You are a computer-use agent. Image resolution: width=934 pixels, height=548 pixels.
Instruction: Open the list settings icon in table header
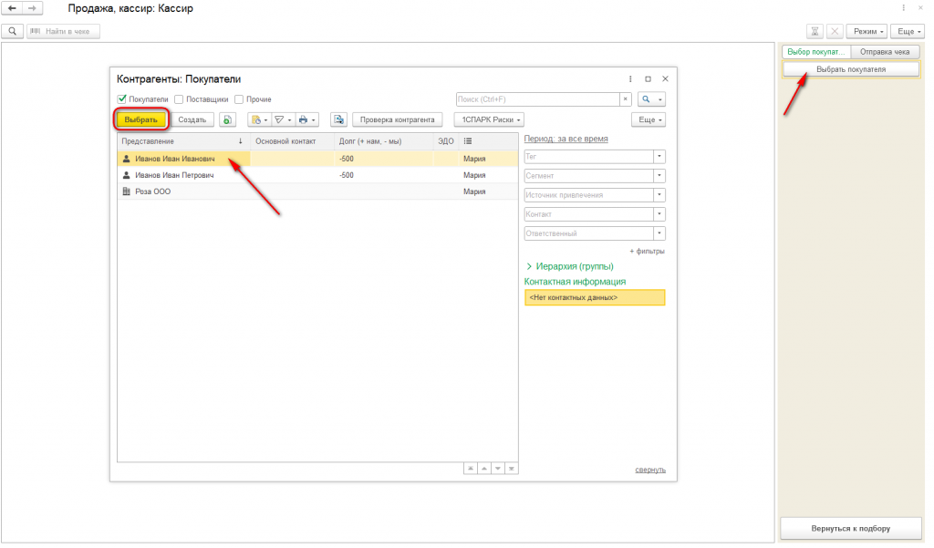tap(468, 141)
